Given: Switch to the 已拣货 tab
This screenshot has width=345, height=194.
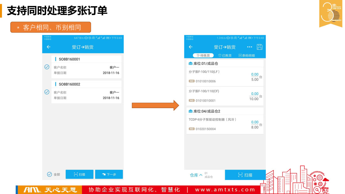Looking at the screenshot, I should pos(225,55).
